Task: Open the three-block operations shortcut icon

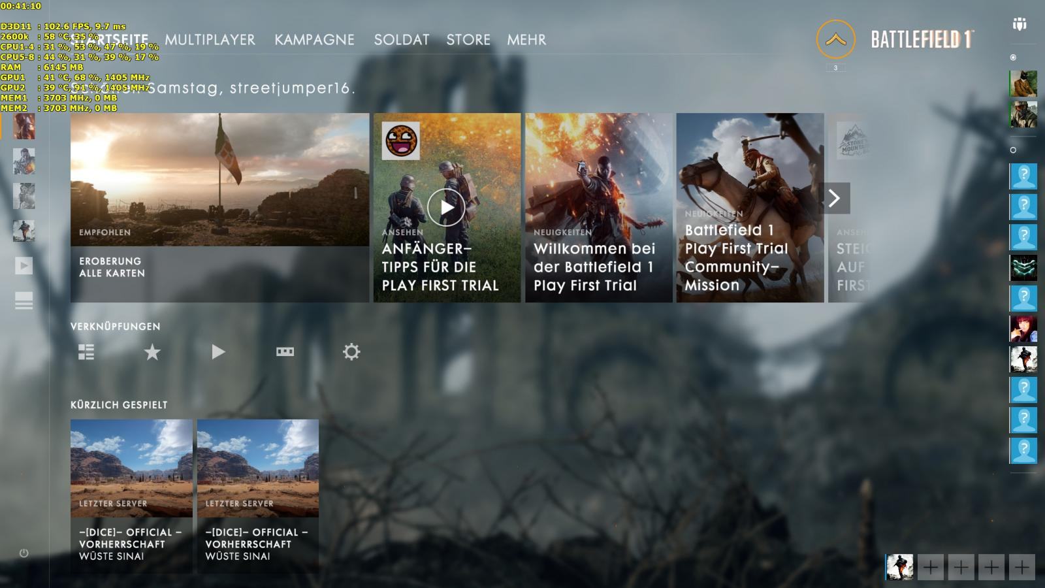Action: 285,351
